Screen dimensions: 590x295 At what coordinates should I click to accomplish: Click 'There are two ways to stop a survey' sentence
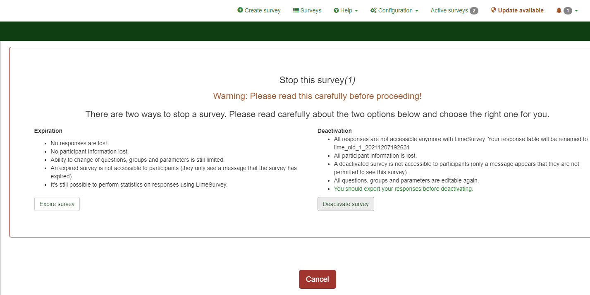click(318, 114)
